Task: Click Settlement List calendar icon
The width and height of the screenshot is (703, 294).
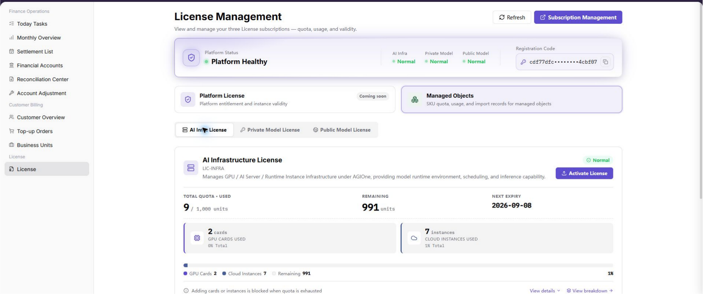Action: (11, 51)
